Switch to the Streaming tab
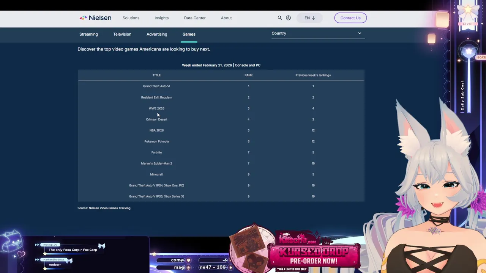This screenshot has width=486, height=273. (88, 34)
